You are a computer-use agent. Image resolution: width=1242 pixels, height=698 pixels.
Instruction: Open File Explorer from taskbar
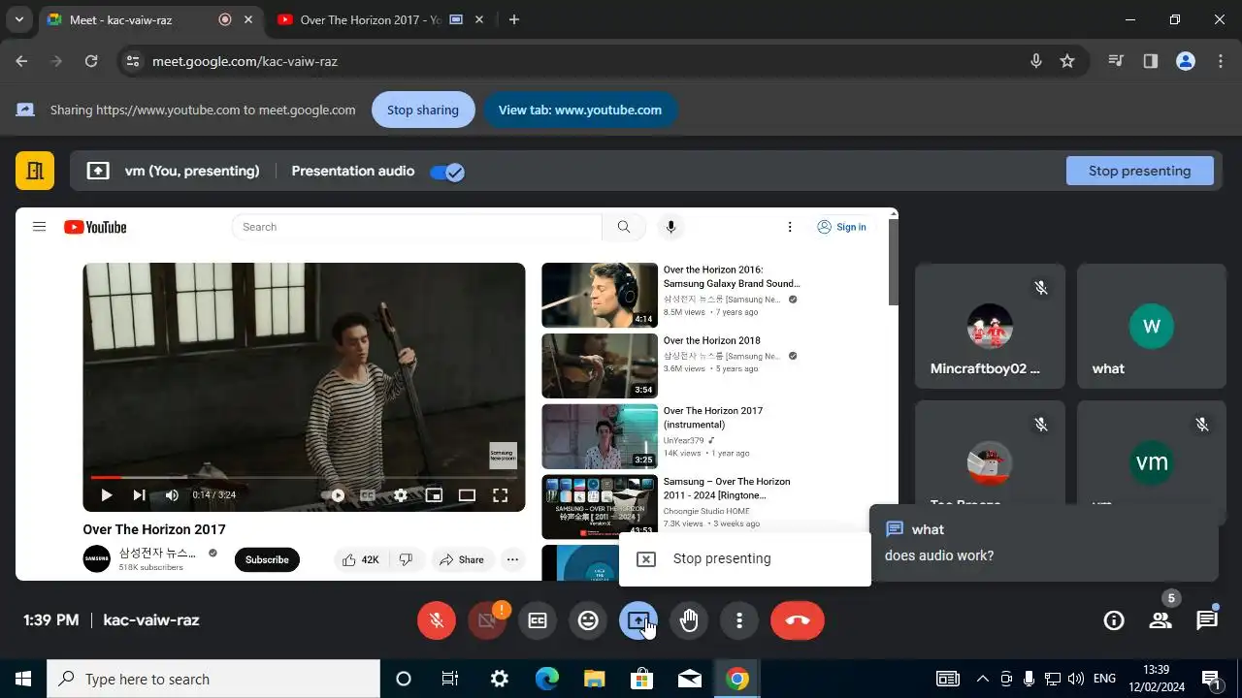(594, 679)
